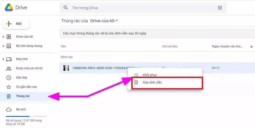Open 'Máy tính' in sidebar
This screenshot has height=128, width=255.
coord(22,59)
